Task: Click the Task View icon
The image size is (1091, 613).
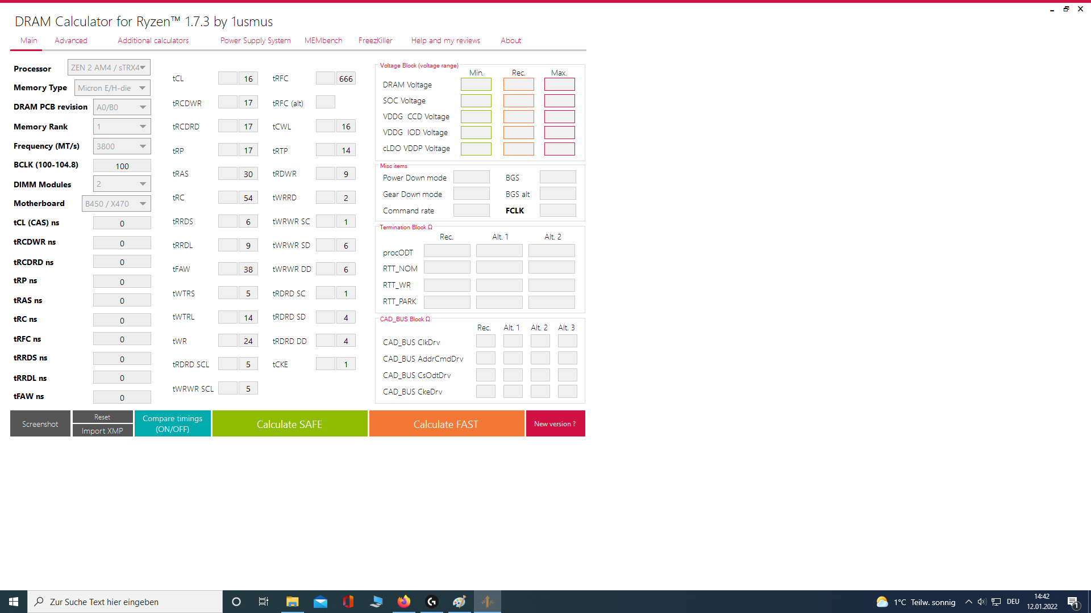Action: click(264, 602)
